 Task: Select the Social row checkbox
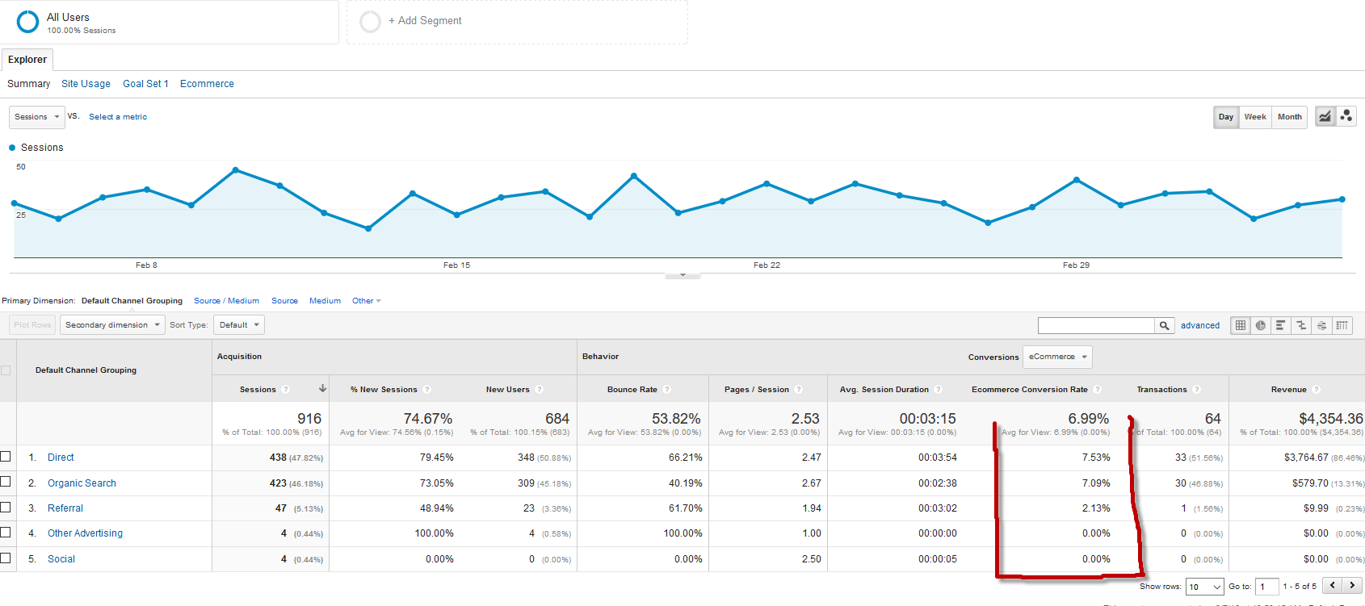(6, 558)
